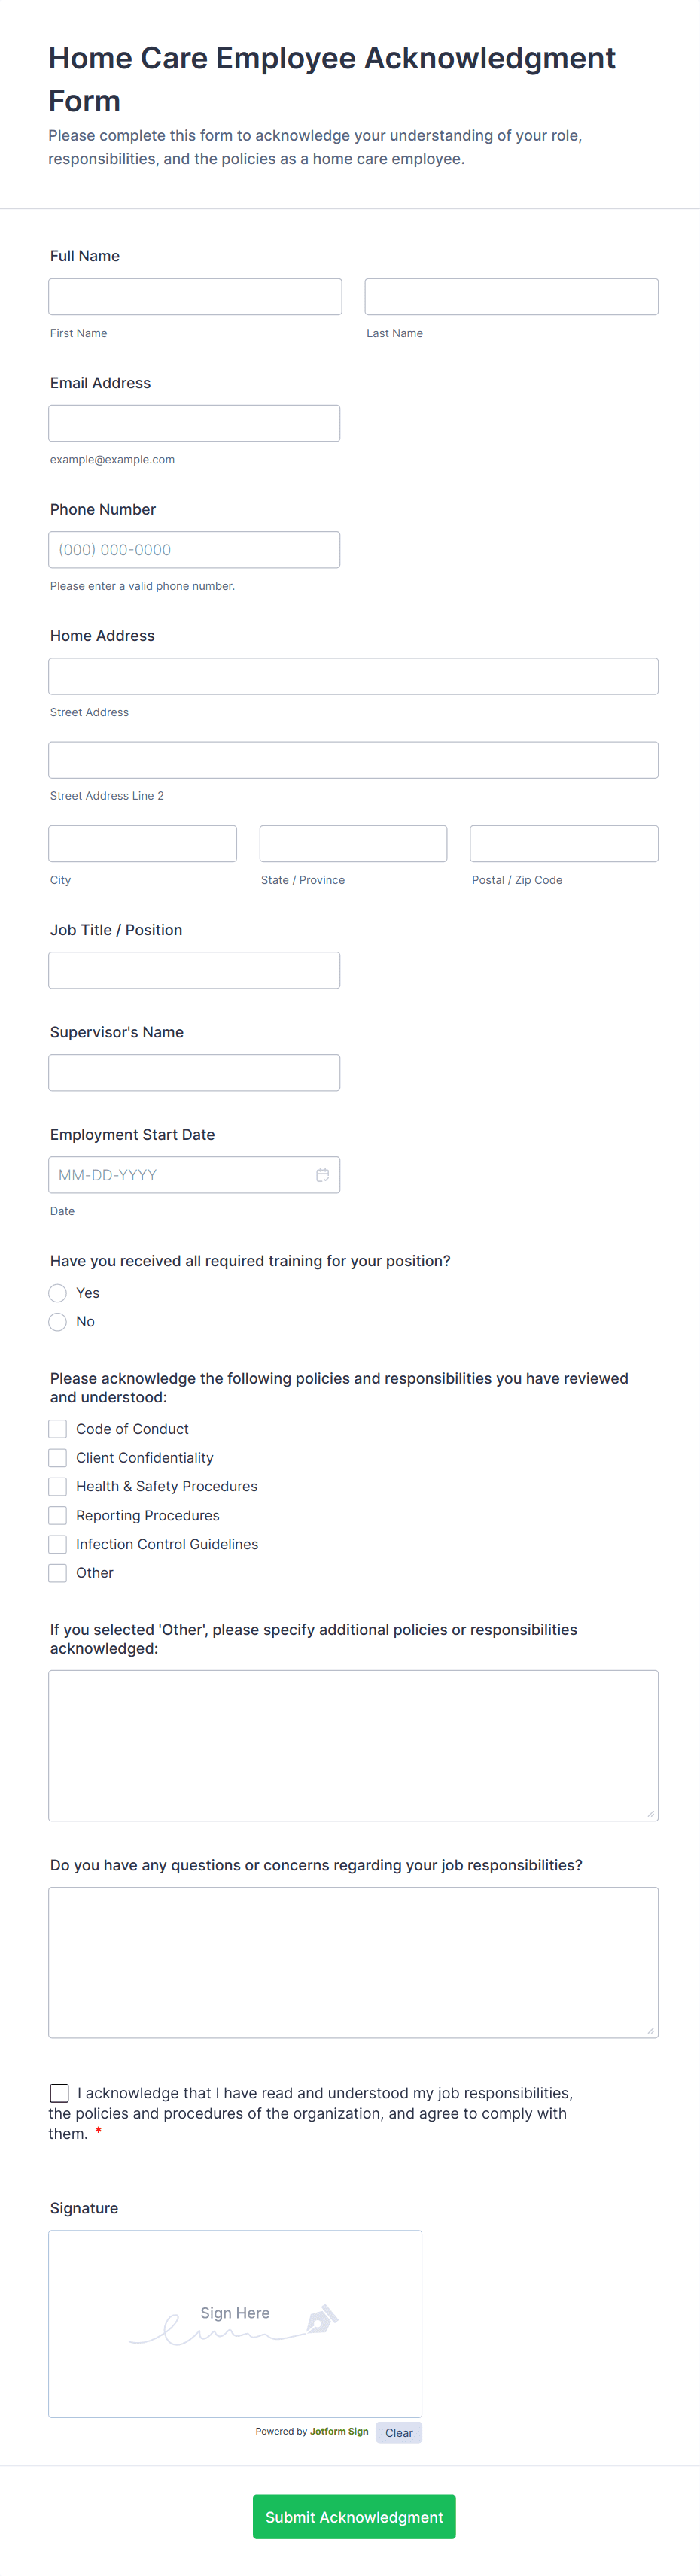Click inside the Sign Here signature area

tap(235, 2323)
